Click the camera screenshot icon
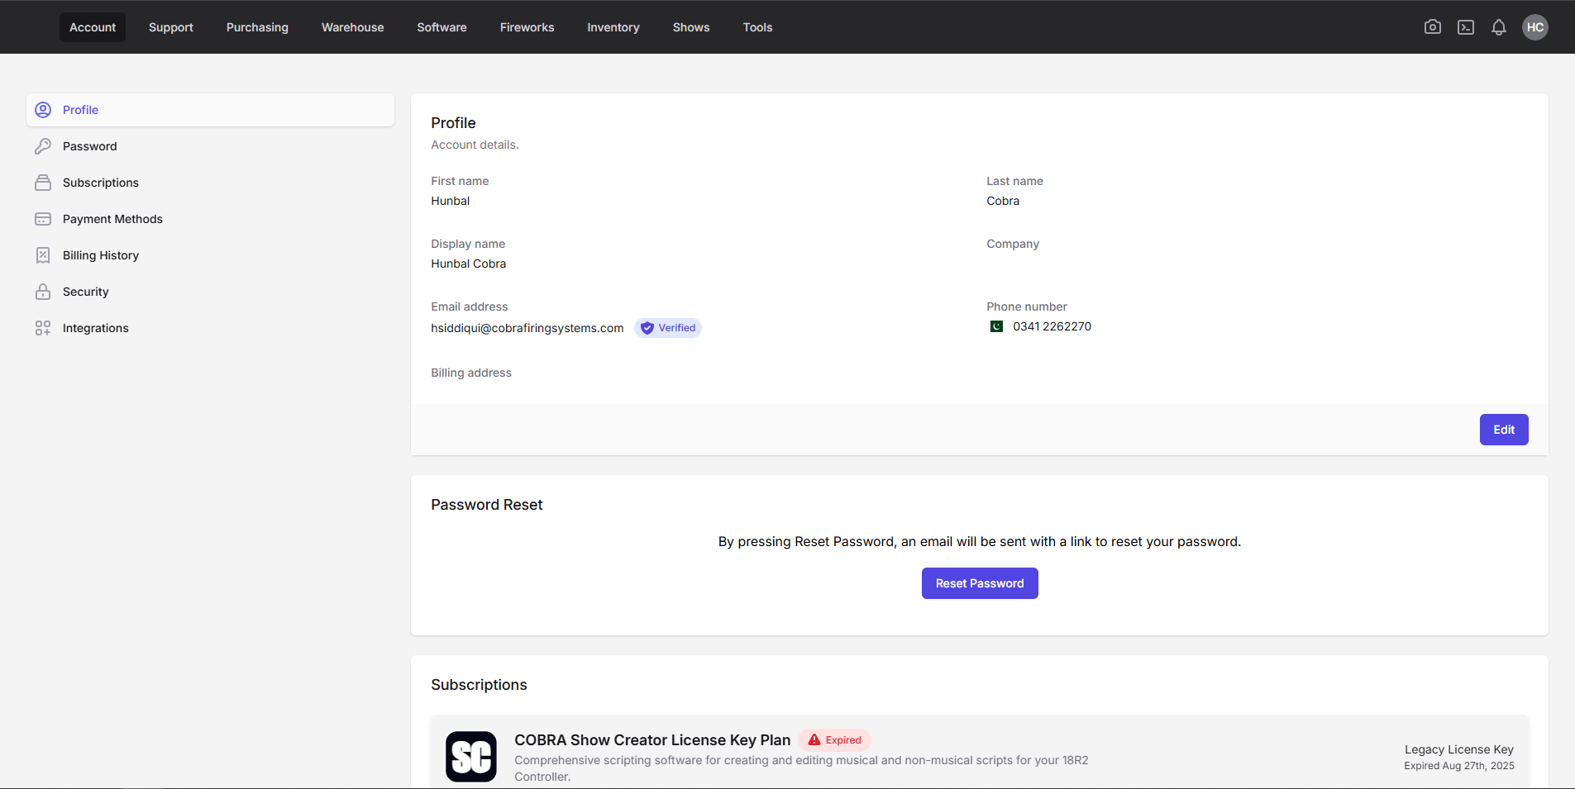The image size is (1575, 789). [1433, 27]
